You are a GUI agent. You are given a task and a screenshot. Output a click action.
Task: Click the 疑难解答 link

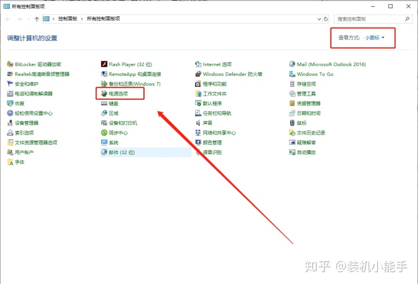coord(307,143)
